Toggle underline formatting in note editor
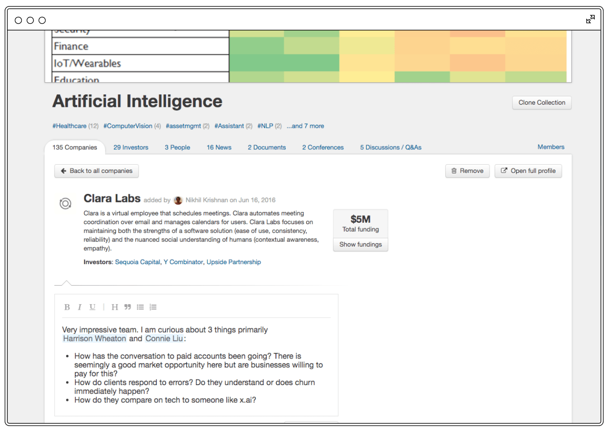This screenshot has width=605, height=433. pyautogui.click(x=92, y=307)
